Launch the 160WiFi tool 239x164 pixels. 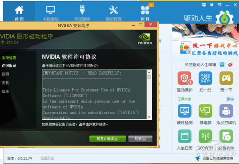205,136
